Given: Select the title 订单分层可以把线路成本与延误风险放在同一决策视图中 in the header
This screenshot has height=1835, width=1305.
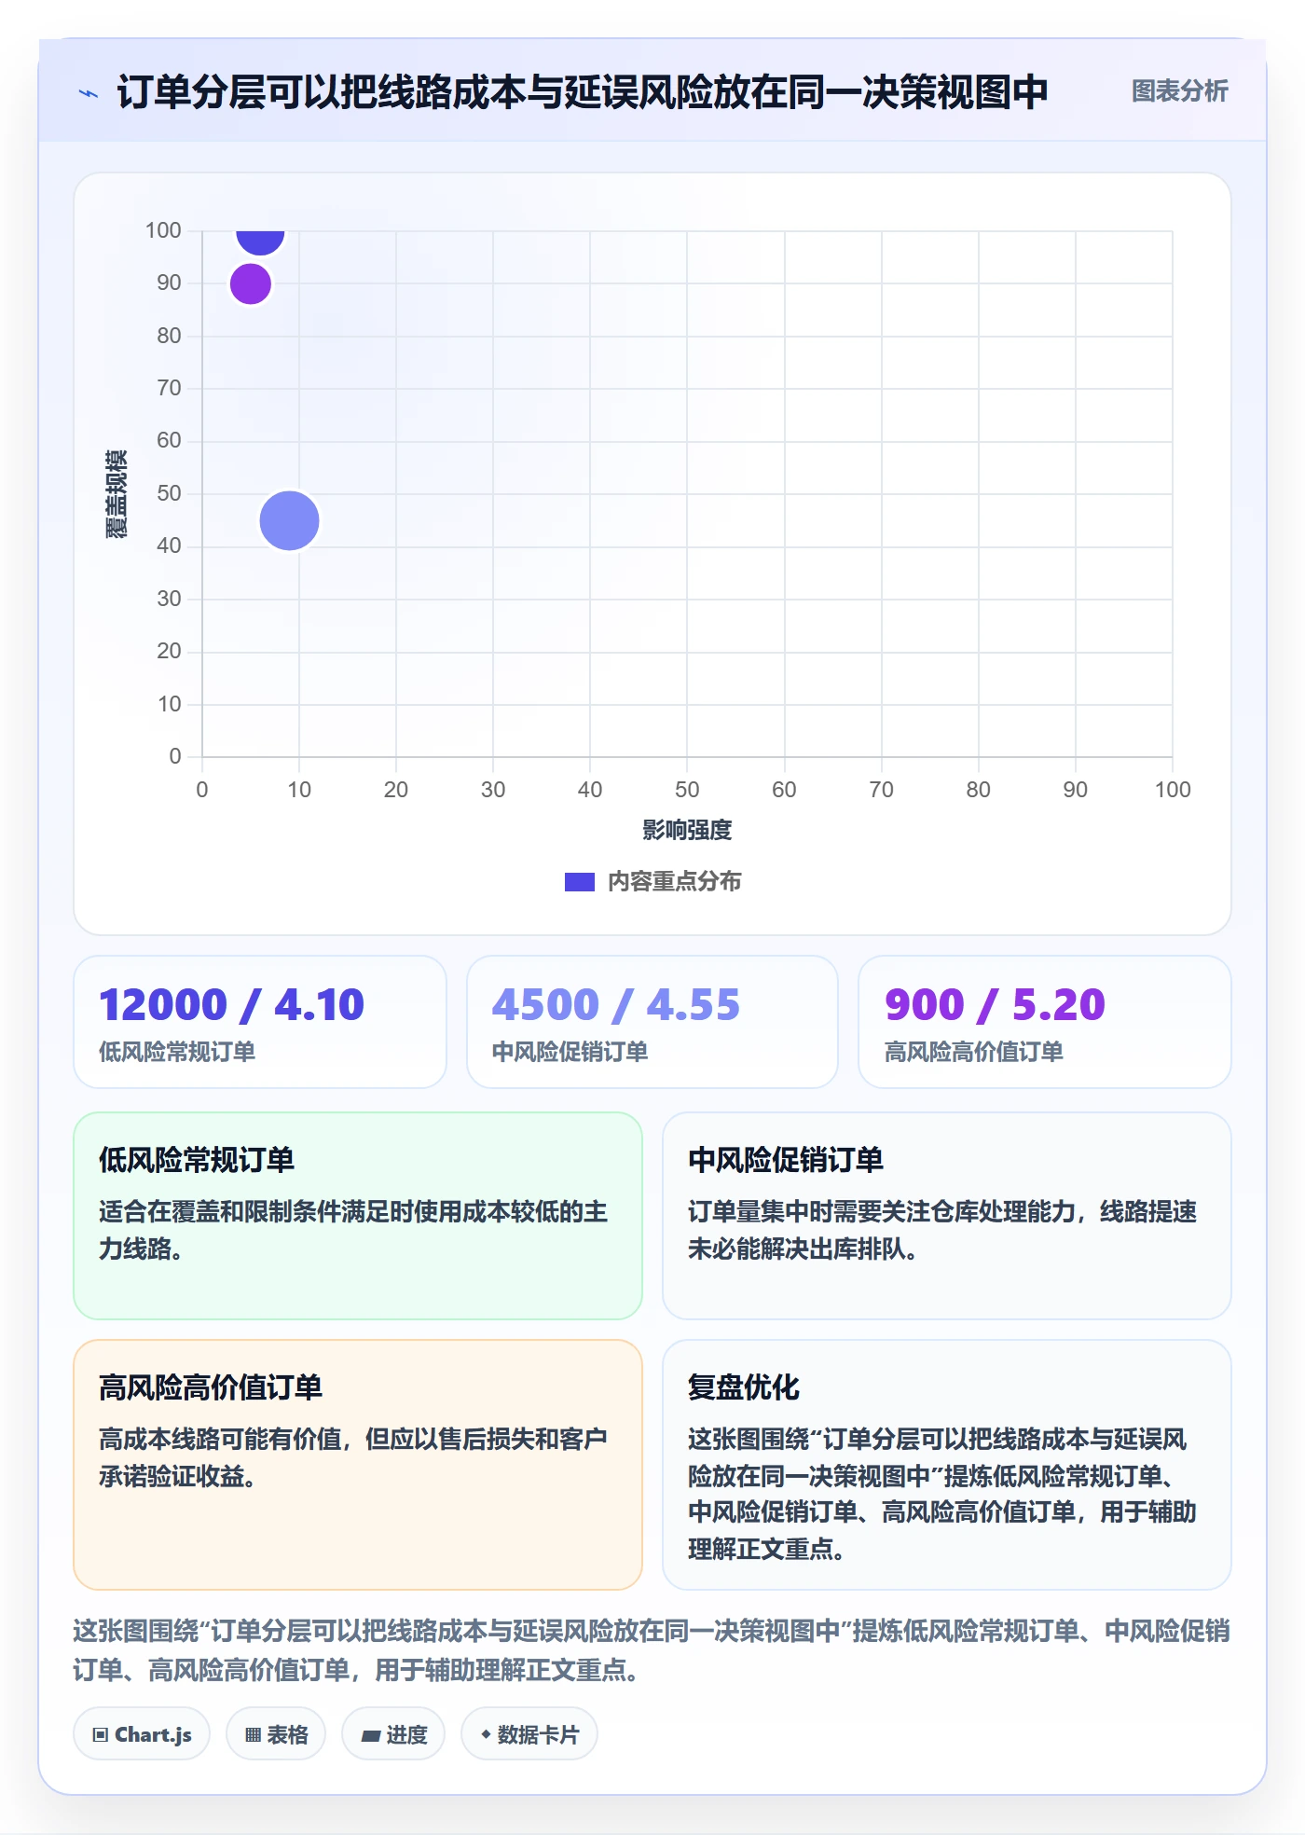Looking at the screenshot, I should 583,92.
